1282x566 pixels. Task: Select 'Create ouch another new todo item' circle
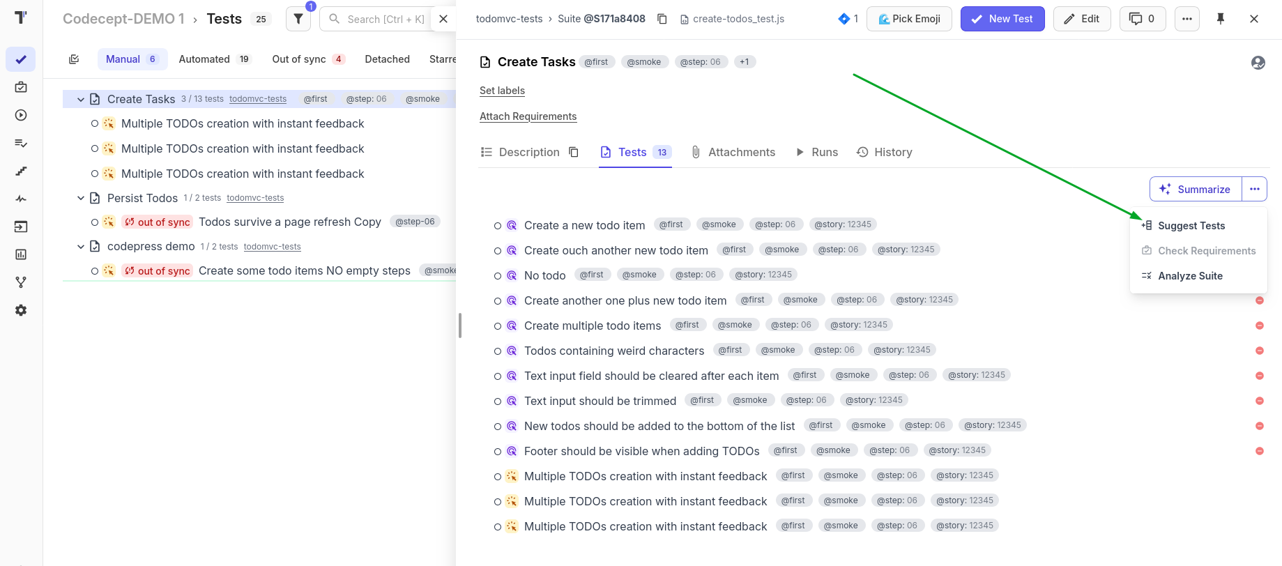point(498,251)
